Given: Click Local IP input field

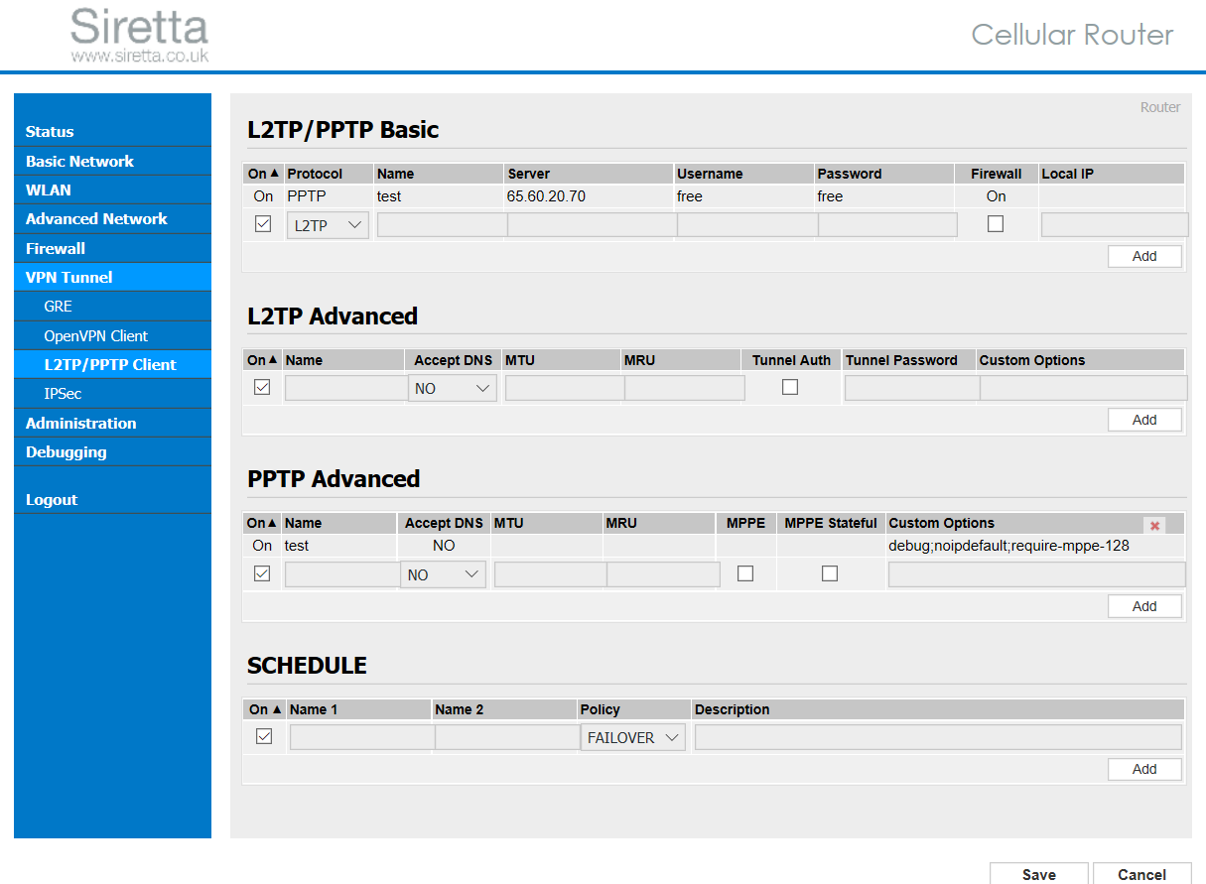Looking at the screenshot, I should click(1115, 224).
